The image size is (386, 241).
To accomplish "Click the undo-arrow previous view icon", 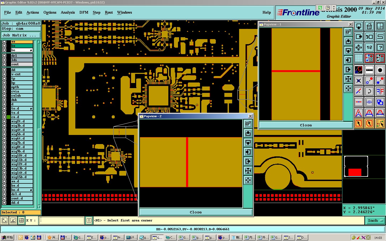I will point(369,37).
